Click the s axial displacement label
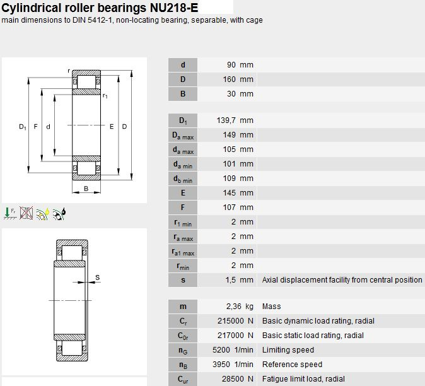This screenshot has height=386, width=425. point(183,280)
